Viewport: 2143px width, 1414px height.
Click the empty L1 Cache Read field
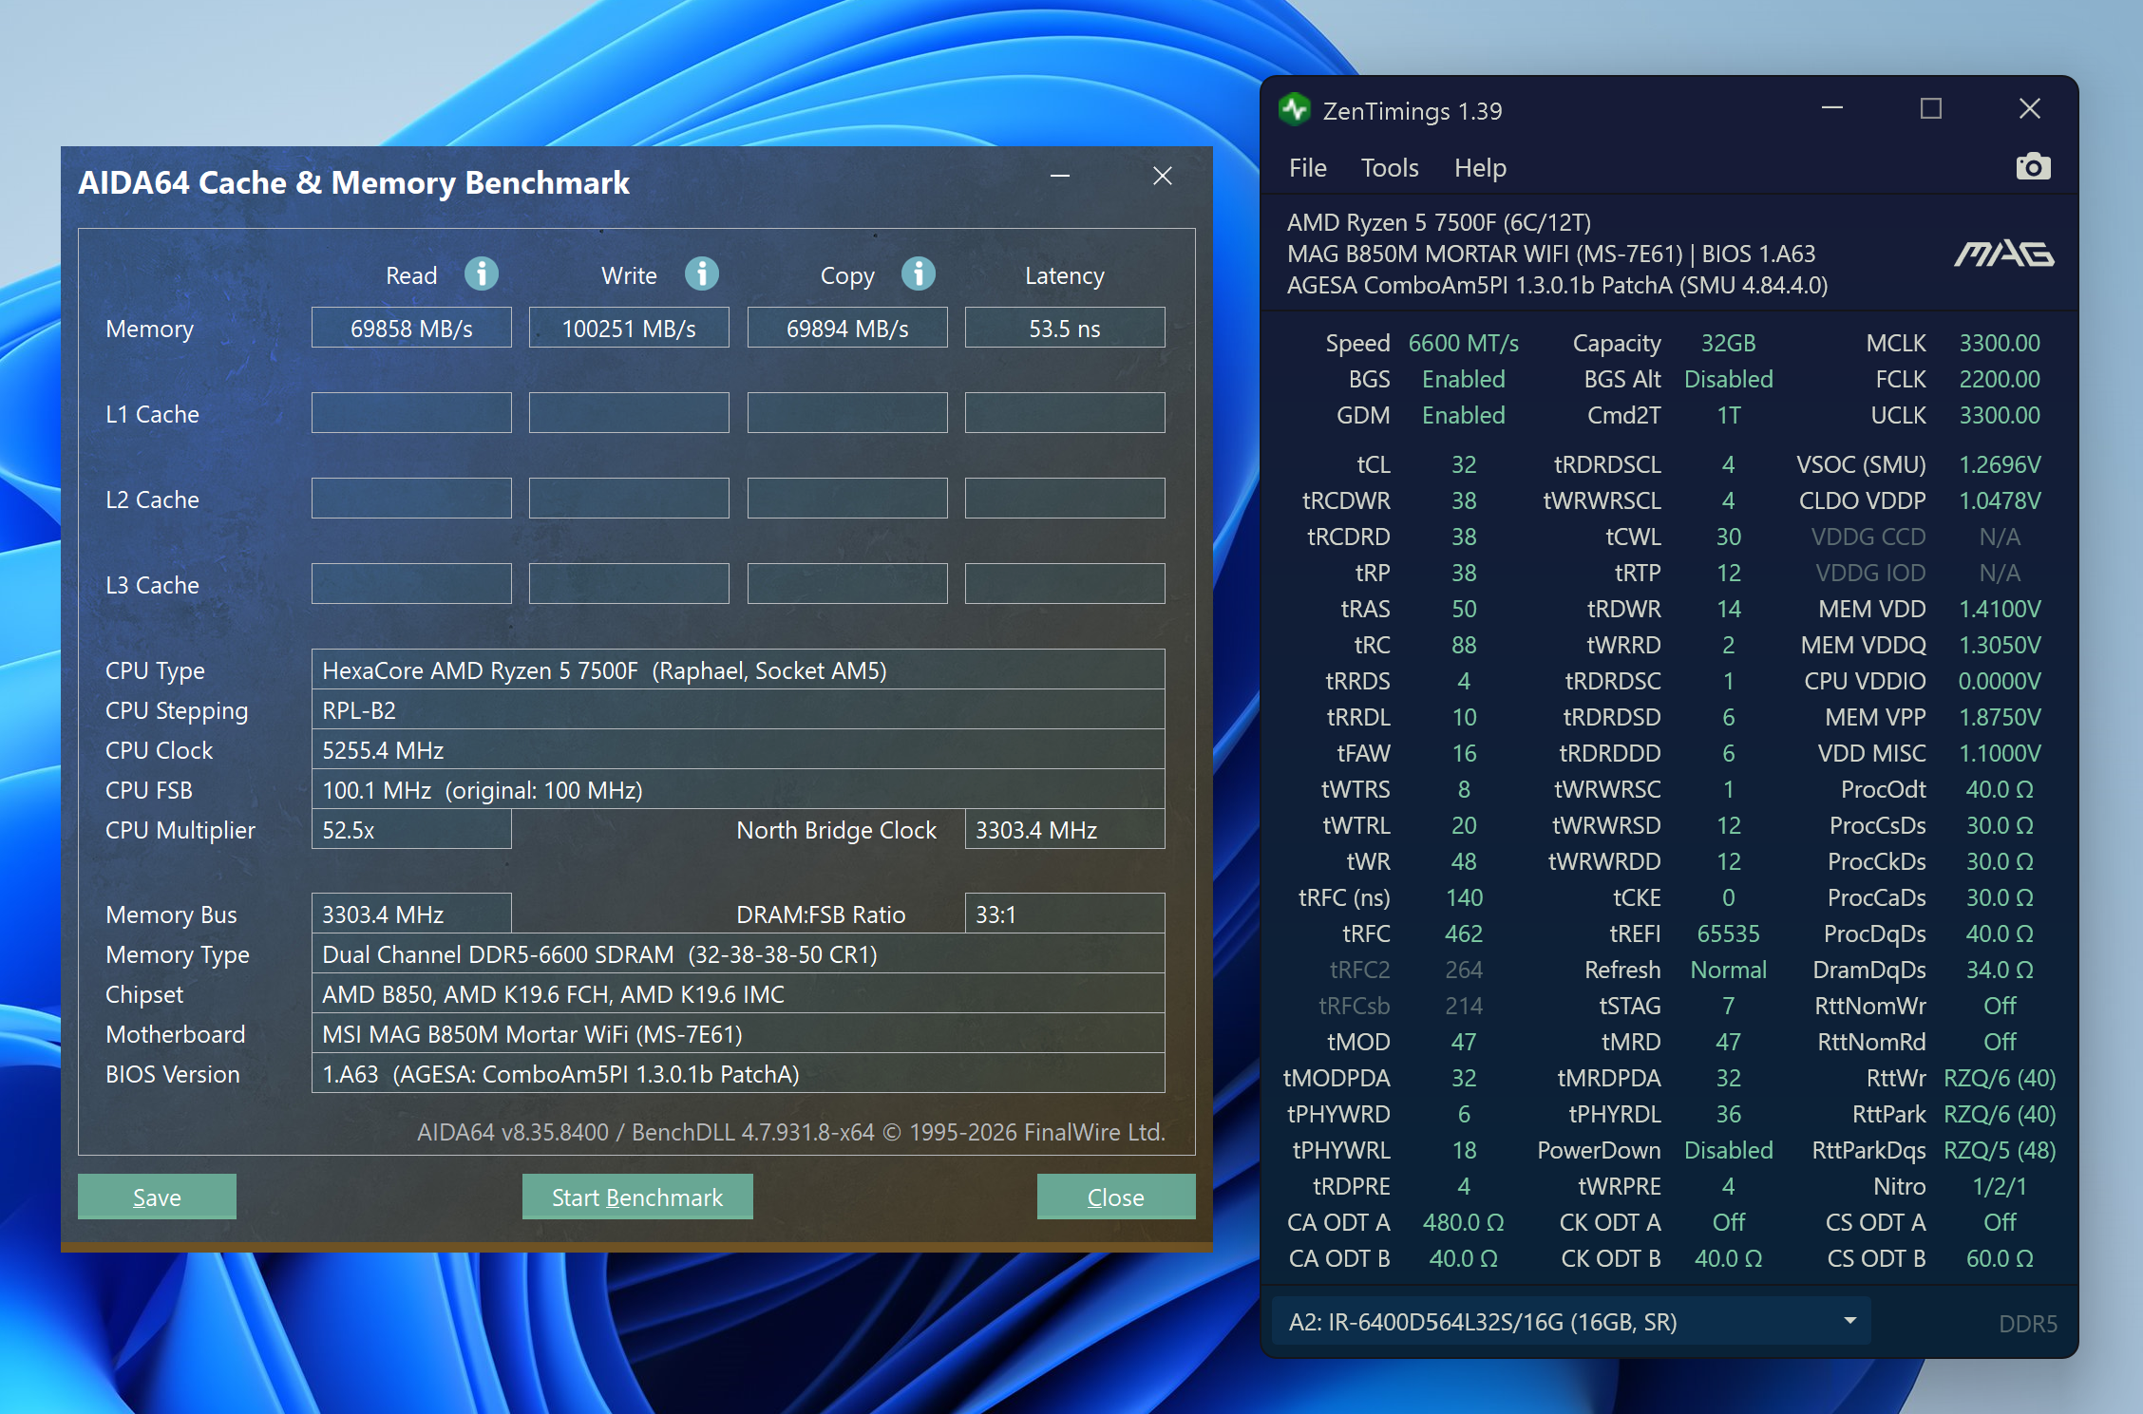point(411,413)
